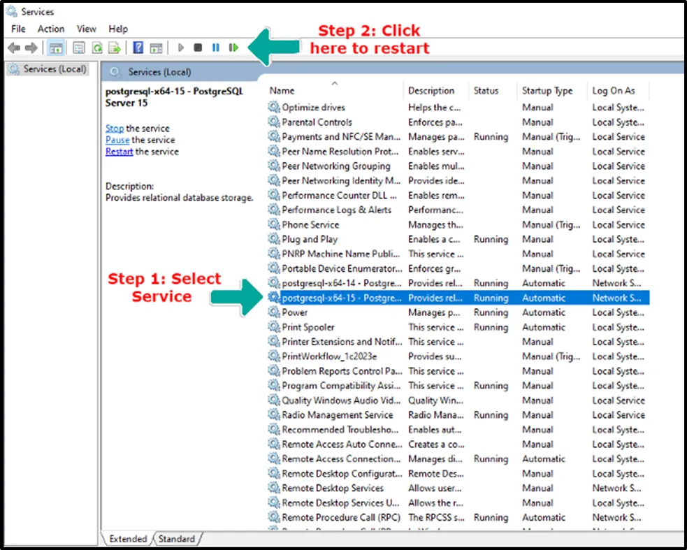Click the Pause the service link
Image resolution: width=687 pixels, height=550 pixels.
[117, 140]
